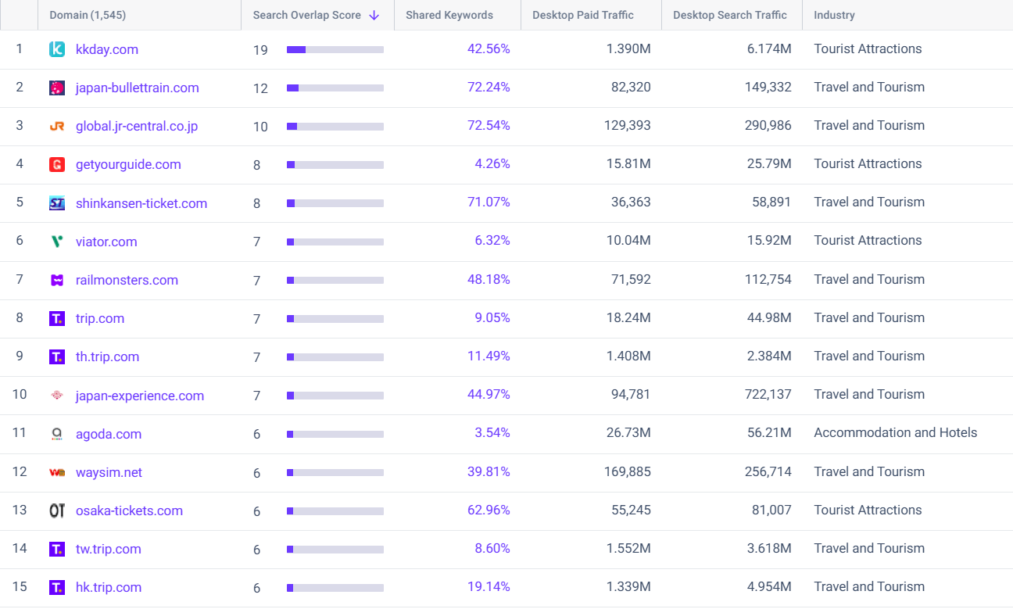Click the osaka-tickets.com OT icon
Image resolution: width=1013 pixels, height=609 pixels.
[57, 510]
